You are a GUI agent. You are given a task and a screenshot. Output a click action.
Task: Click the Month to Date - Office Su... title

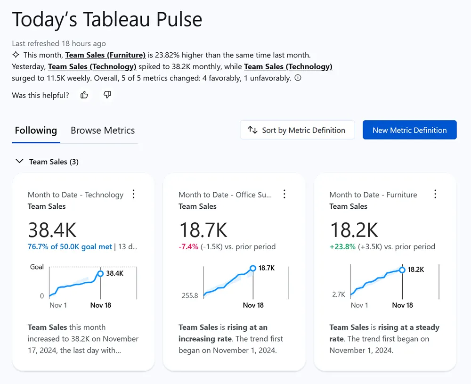[x=225, y=195]
